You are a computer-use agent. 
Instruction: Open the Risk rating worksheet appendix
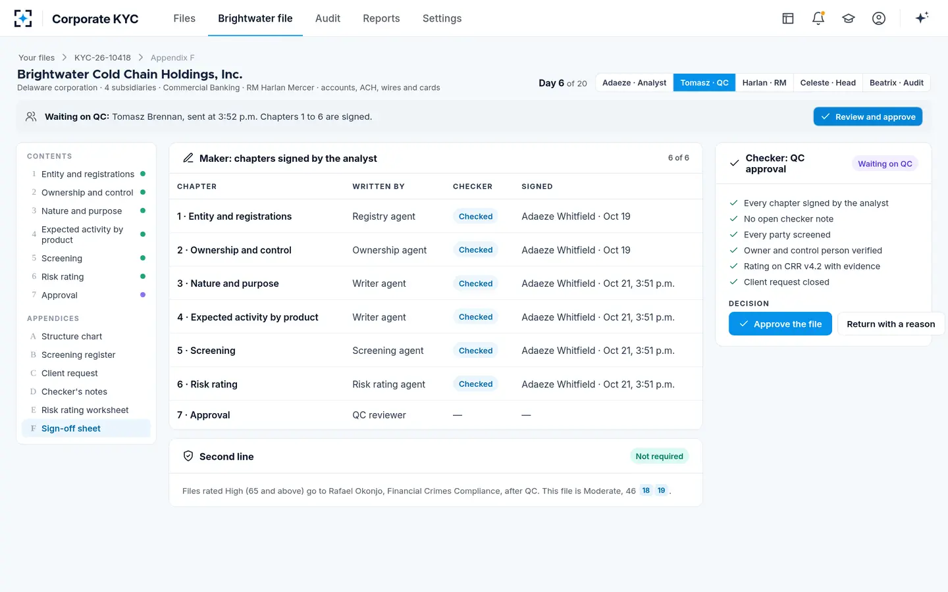coord(86,410)
